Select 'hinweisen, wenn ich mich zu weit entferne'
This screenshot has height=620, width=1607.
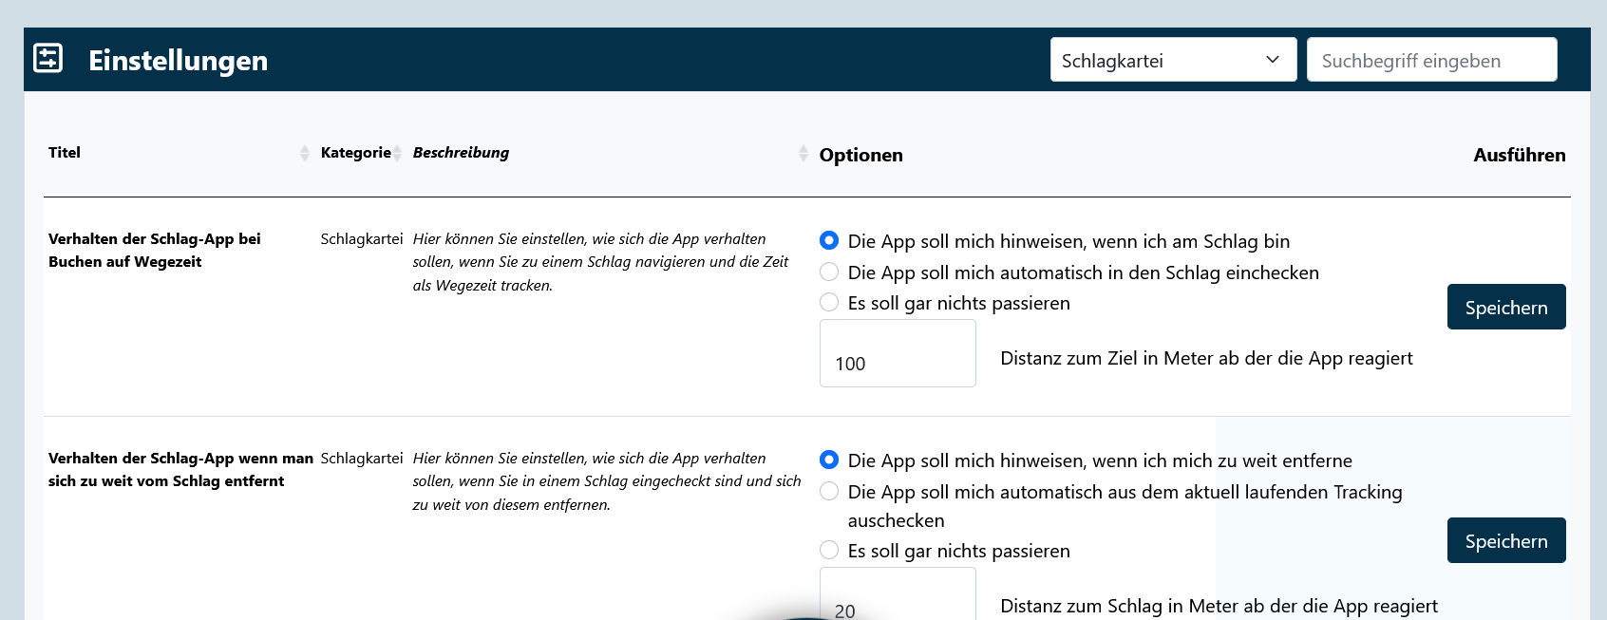(829, 460)
